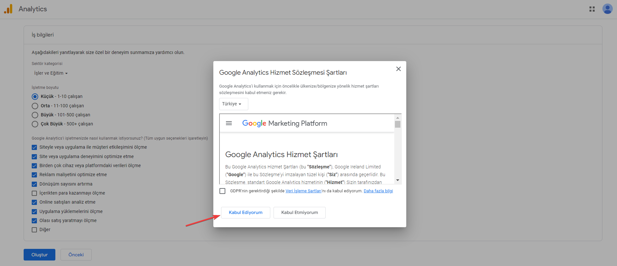Uncheck Siteyle veya uygulama ile müşteri etkileşimini ölçme

34,147
